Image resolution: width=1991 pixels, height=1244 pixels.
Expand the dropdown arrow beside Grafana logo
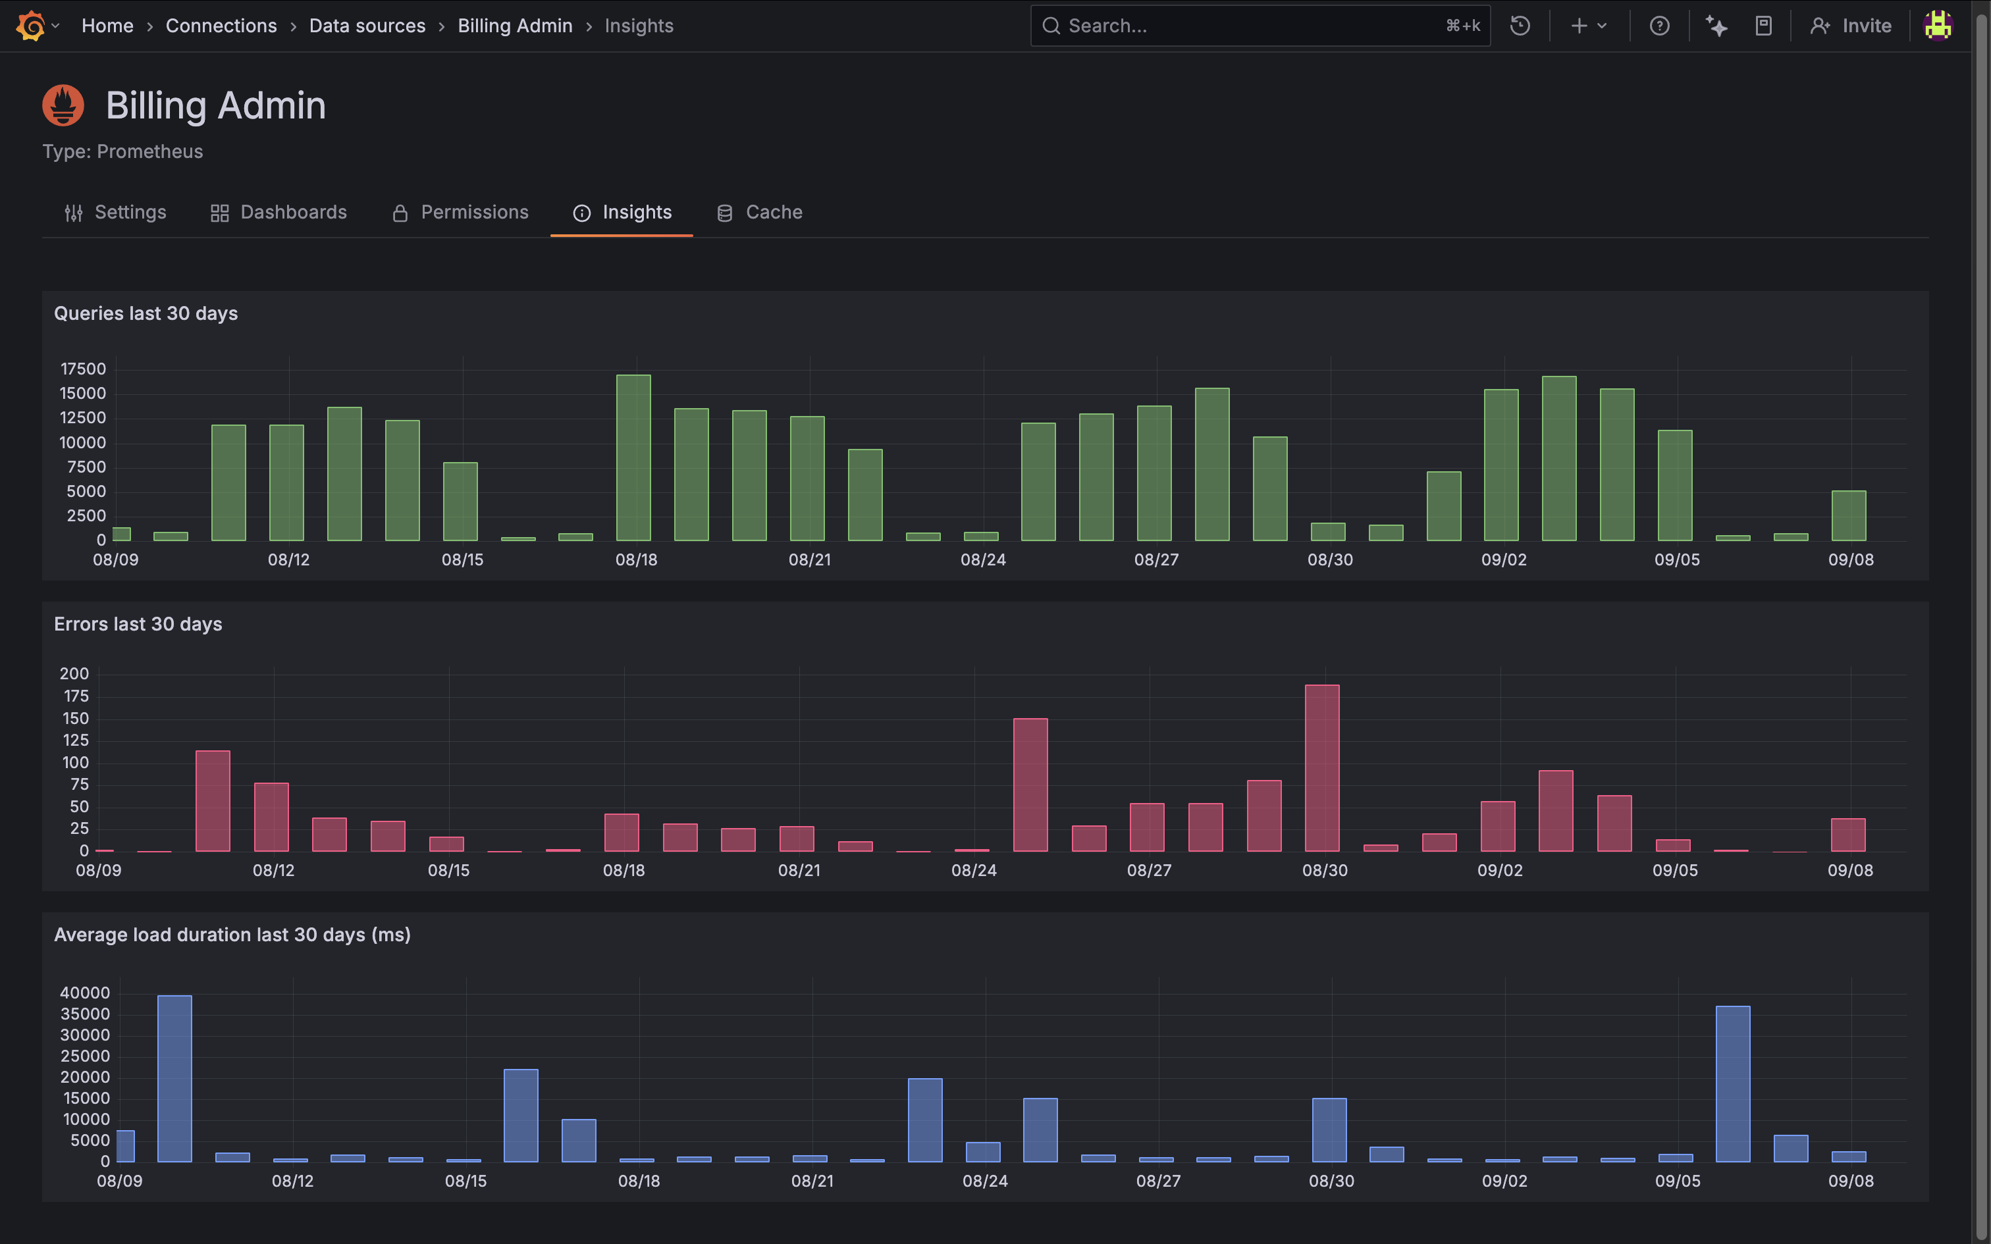[56, 26]
